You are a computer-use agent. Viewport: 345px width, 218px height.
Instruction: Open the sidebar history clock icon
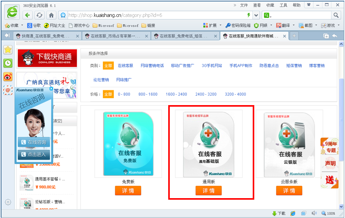(8, 63)
